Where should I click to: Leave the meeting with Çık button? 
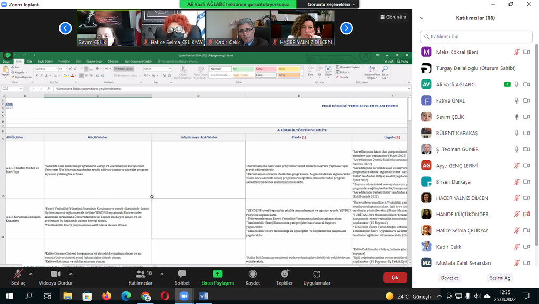pos(394,277)
